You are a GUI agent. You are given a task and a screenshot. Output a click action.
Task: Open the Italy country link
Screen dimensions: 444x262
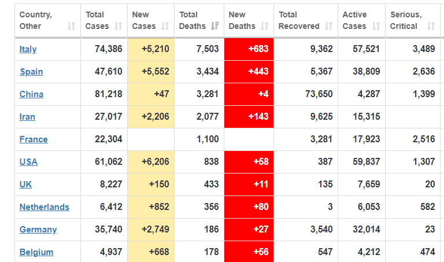pyautogui.click(x=28, y=49)
